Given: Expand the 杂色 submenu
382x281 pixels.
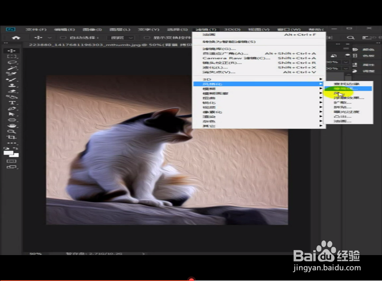Looking at the screenshot, I should (x=259, y=121).
